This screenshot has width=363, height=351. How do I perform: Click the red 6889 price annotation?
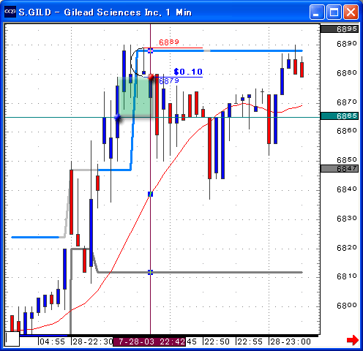click(169, 42)
